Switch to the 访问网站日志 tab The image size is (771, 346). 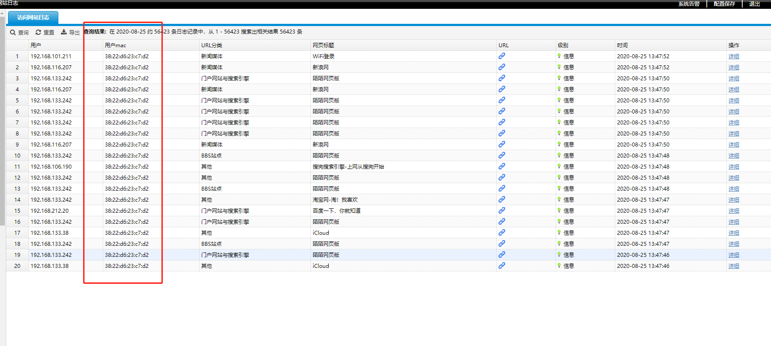point(33,18)
